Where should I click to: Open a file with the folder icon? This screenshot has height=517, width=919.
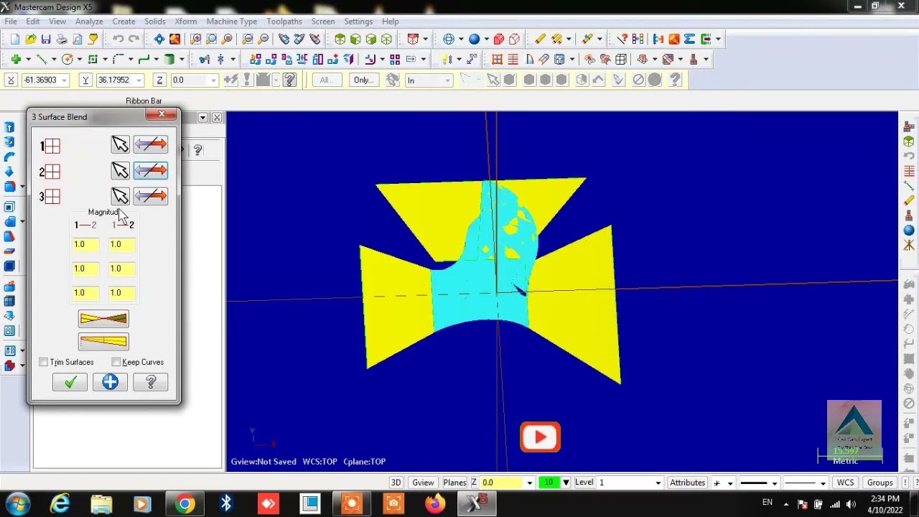point(31,39)
